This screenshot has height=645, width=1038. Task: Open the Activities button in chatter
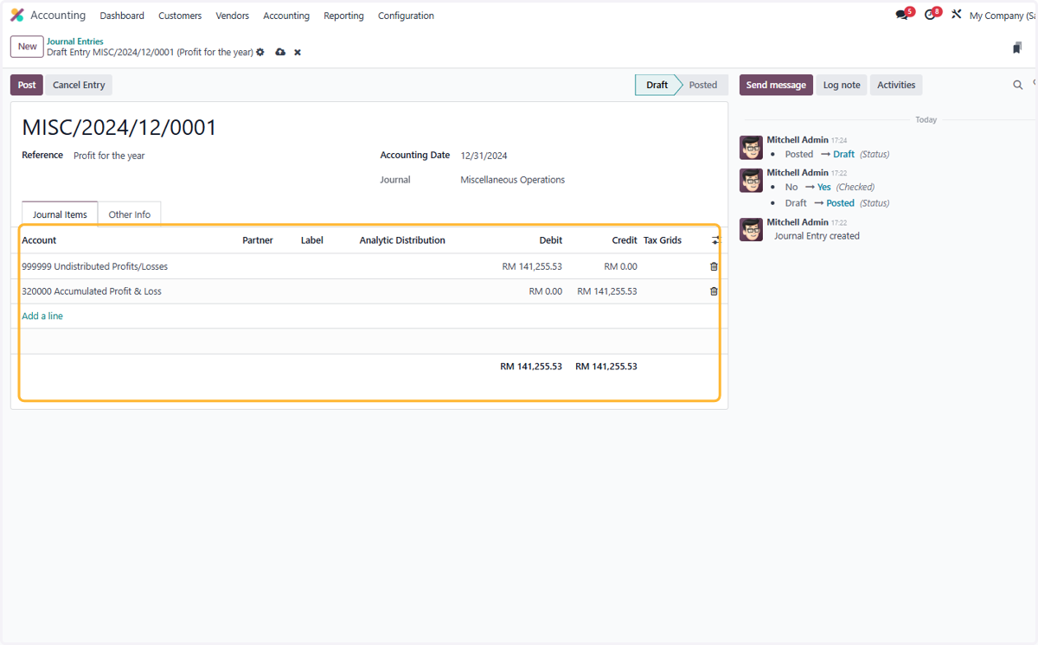896,85
